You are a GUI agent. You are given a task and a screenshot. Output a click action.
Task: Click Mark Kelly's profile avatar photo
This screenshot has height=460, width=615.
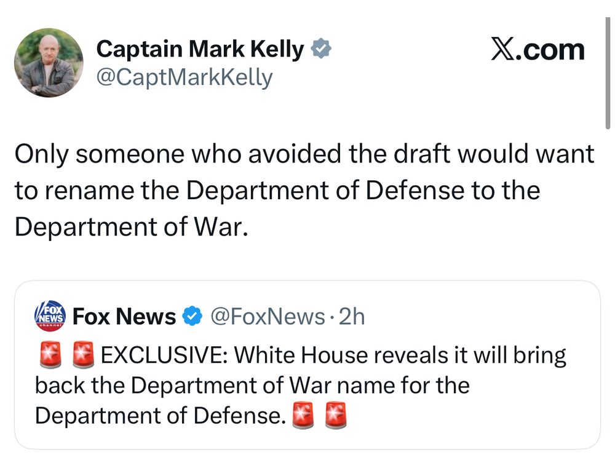click(48, 63)
